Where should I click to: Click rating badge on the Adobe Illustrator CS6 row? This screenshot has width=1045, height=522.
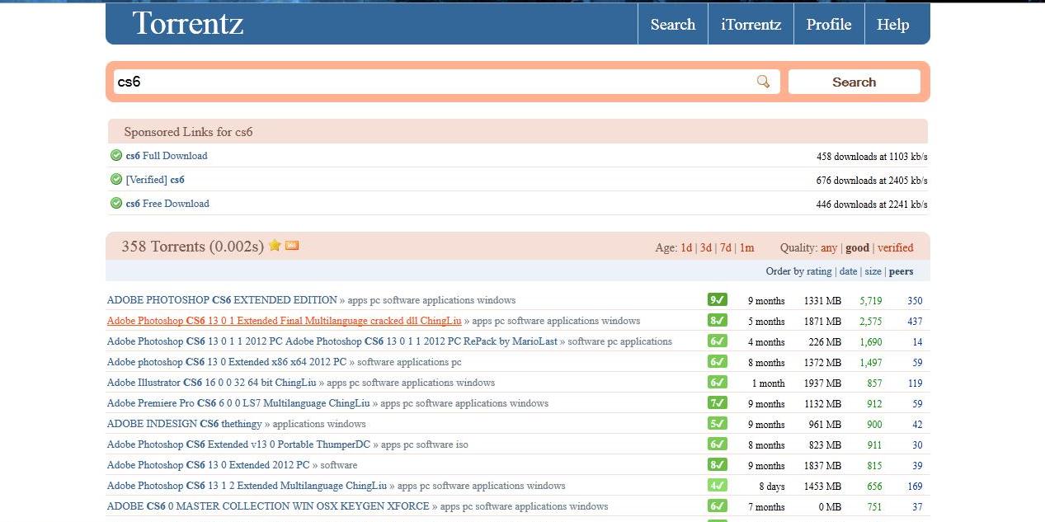coord(717,383)
